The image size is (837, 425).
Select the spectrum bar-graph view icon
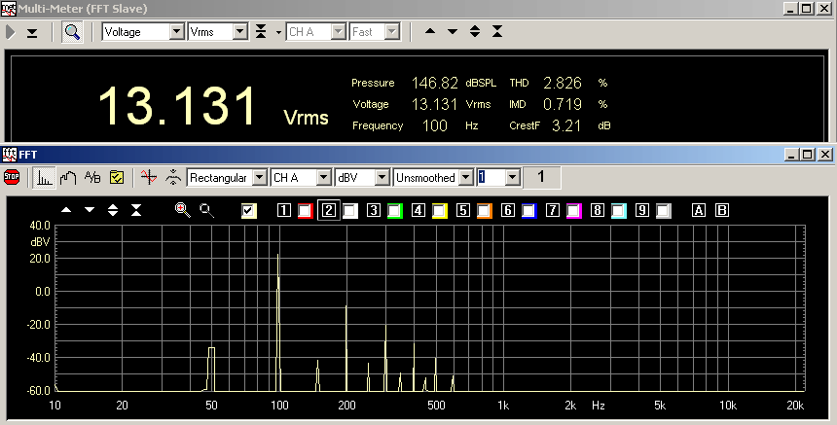(x=45, y=177)
